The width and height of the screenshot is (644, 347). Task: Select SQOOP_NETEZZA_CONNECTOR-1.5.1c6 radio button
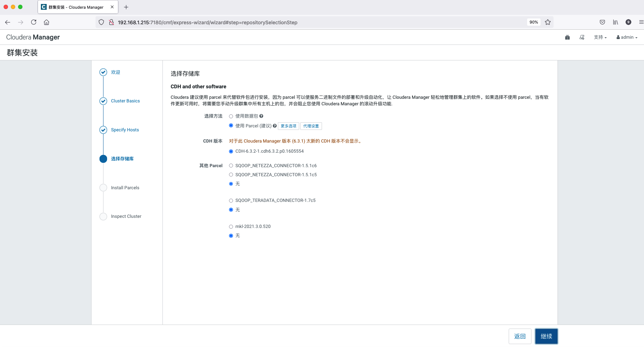point(231,166)
